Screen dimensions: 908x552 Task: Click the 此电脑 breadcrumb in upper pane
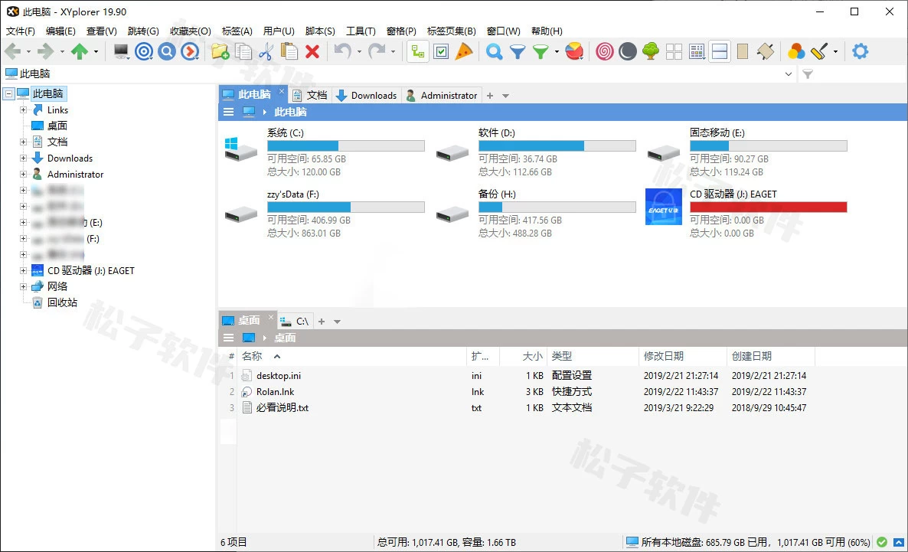click(290, 112)
